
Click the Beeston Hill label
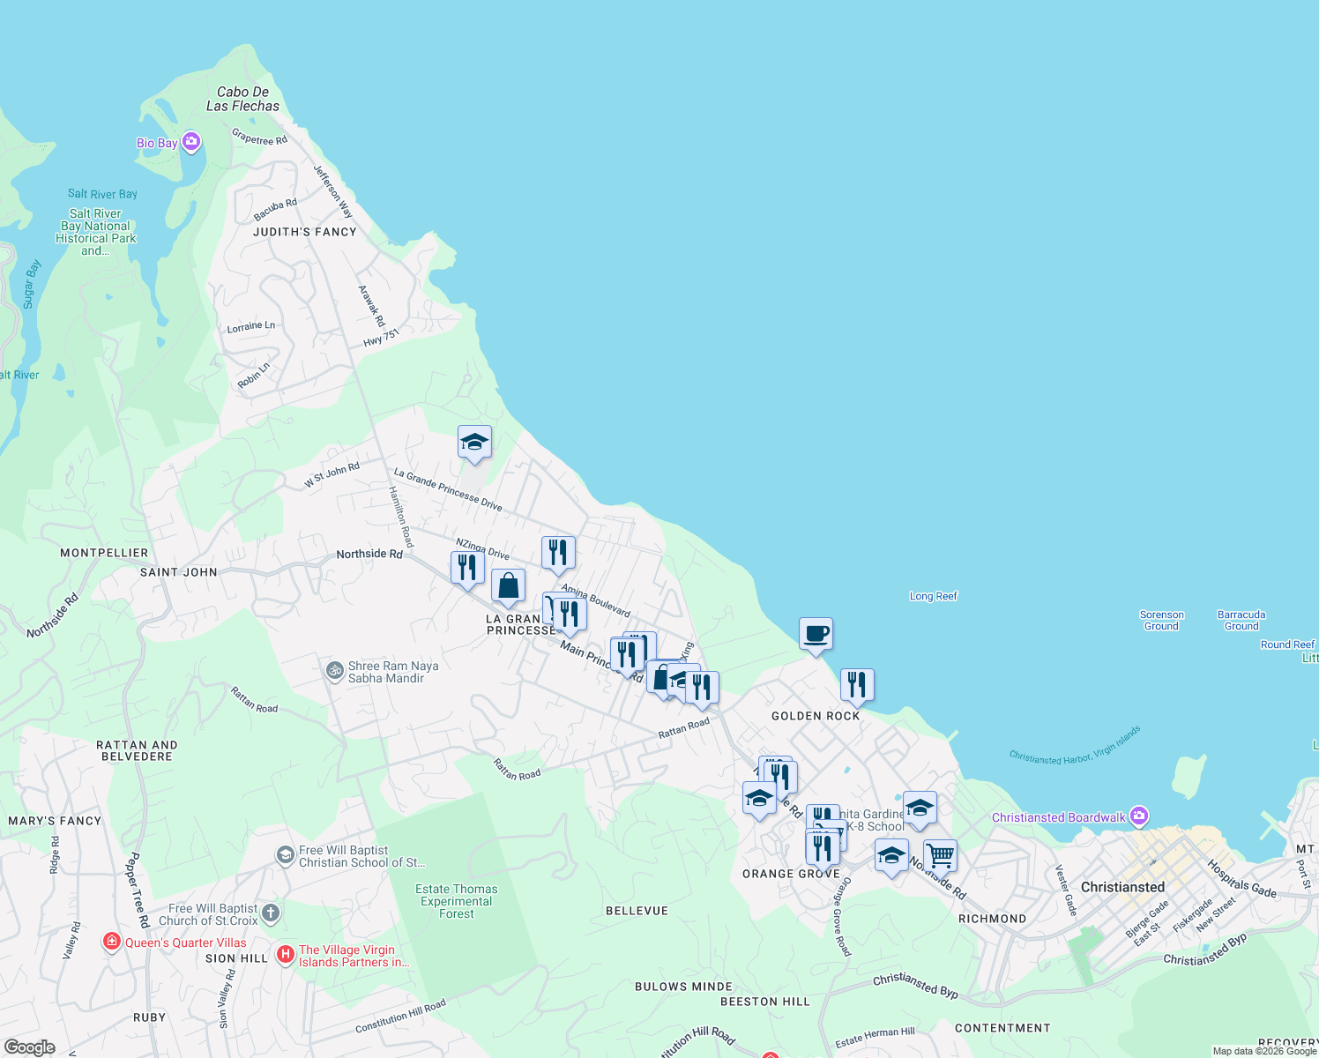(764, 1002)
